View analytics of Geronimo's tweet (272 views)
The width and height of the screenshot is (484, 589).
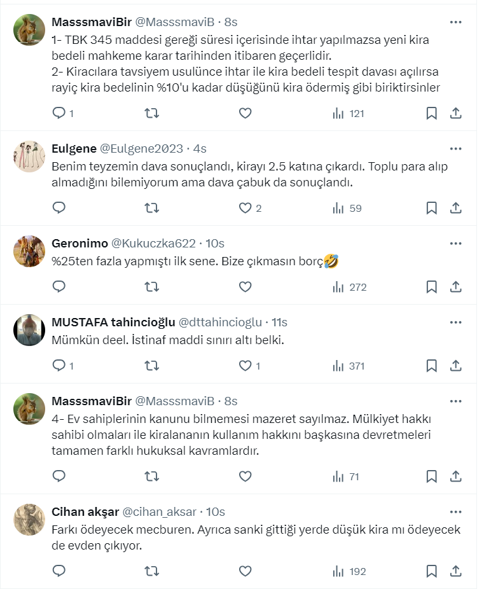click(350, 287)
